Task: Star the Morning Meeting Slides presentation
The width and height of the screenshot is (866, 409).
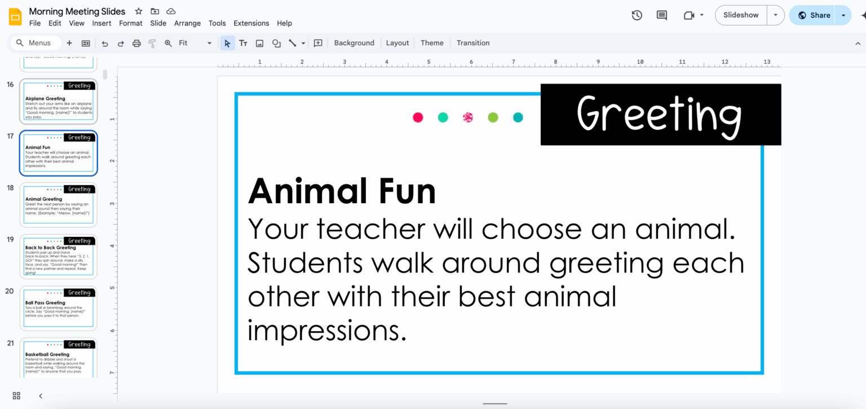Action: [x=137, y=11]
